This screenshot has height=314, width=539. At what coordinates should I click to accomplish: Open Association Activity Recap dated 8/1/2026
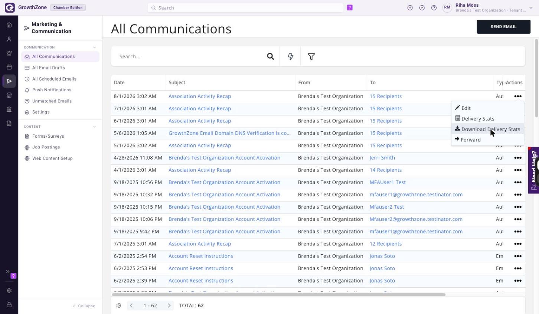point(200,96)
